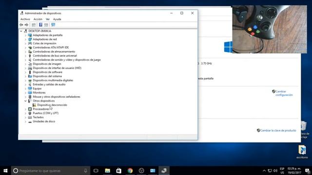Select the Equipo tree entry

point(37,88)
